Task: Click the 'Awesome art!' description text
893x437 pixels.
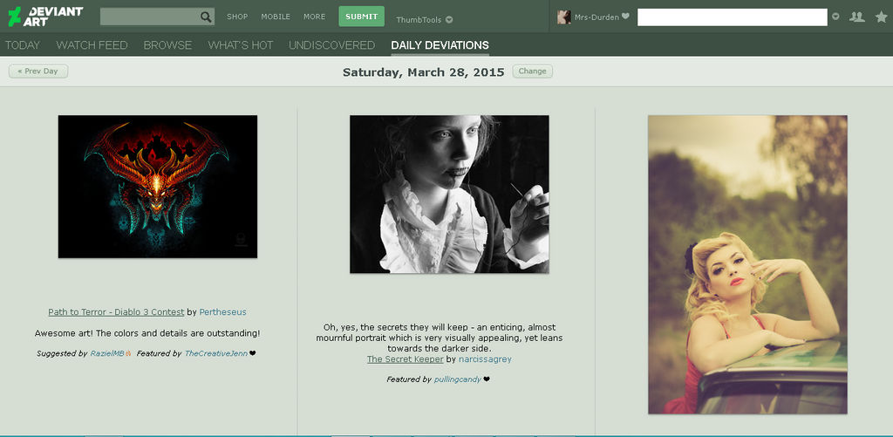Action: pyautogui.click(x=147, y=332)
